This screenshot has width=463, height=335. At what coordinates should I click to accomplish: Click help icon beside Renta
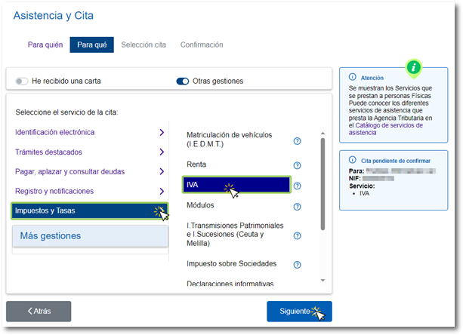(x=297, y=165)
